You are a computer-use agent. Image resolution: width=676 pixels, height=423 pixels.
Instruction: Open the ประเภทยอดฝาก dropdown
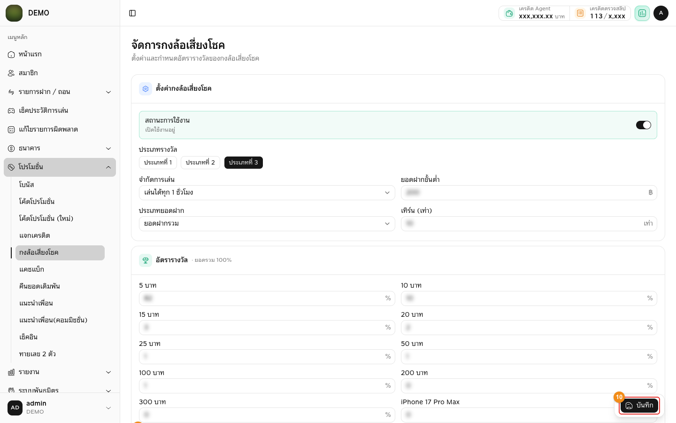[x=267, y=224]
